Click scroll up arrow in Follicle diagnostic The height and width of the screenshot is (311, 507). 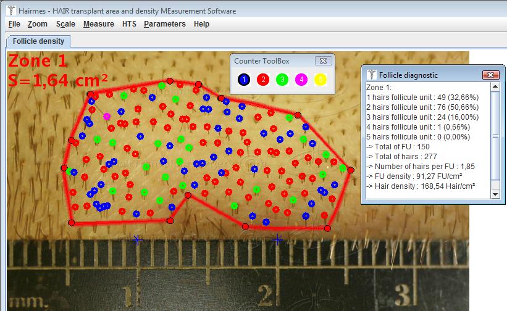[x=495, y=86]
